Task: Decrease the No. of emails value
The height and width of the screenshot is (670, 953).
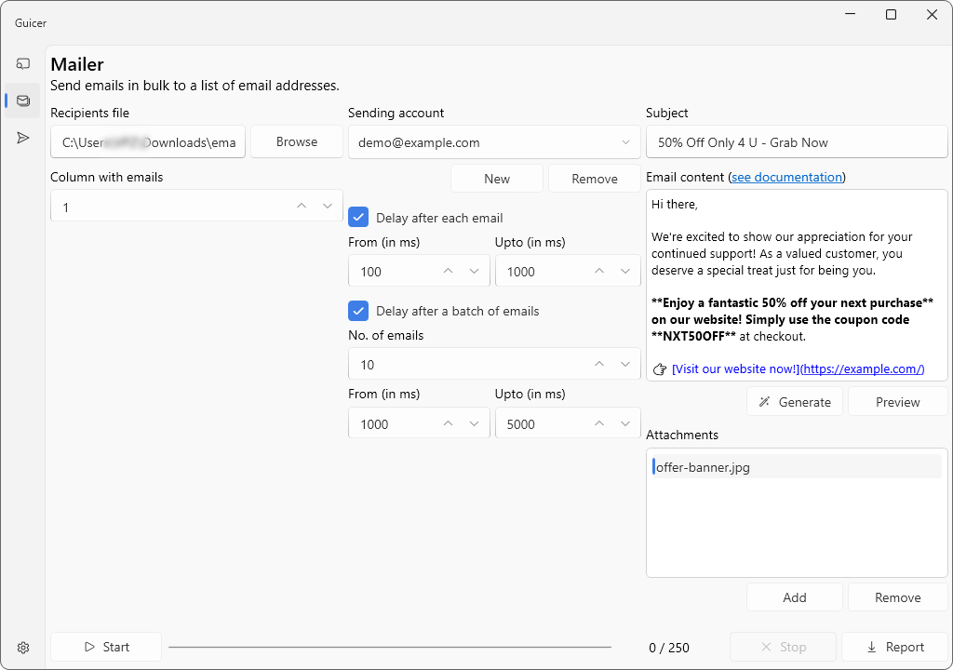Action: coord(625,365)
